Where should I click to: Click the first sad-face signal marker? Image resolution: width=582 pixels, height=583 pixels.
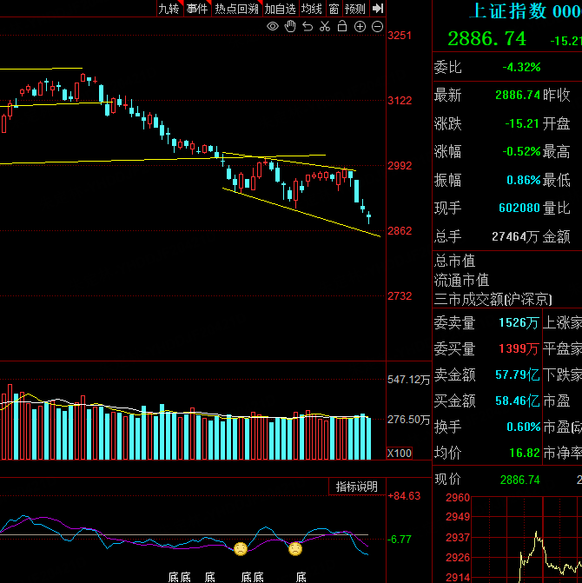240,549
